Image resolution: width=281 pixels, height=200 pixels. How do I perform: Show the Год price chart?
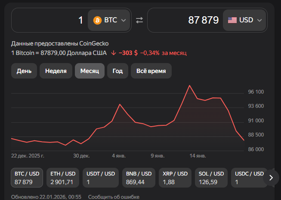pos(117,71)
